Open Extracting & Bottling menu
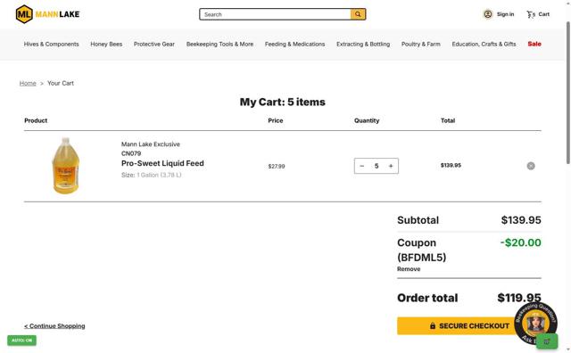The image size is (571, 353). coord(363,44)
